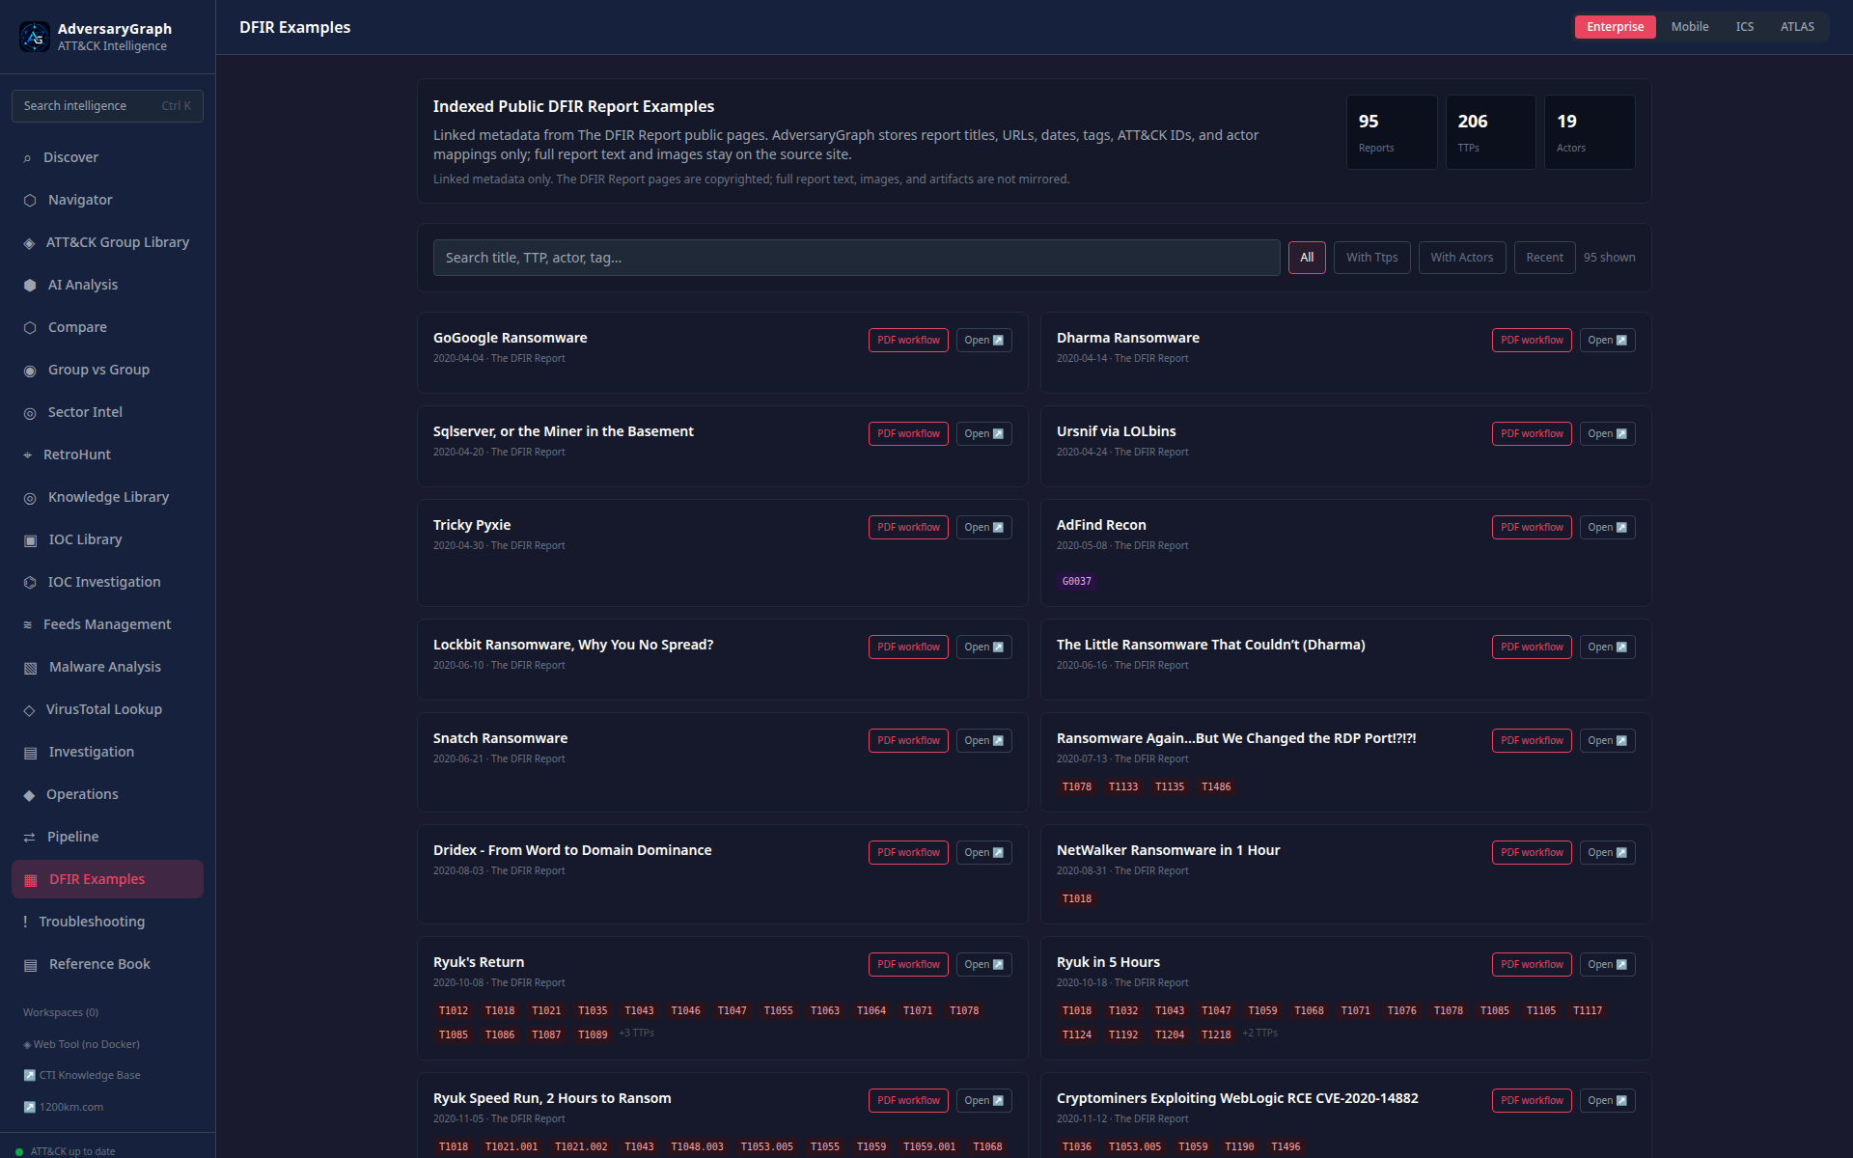Image resolution: width=1853 pixels, height=1158 pixels.
Task: Open PDF workflow for AdFind Recon
Action: tap(1532, 528)
